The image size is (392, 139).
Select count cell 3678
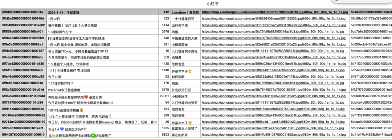(164, 31)
